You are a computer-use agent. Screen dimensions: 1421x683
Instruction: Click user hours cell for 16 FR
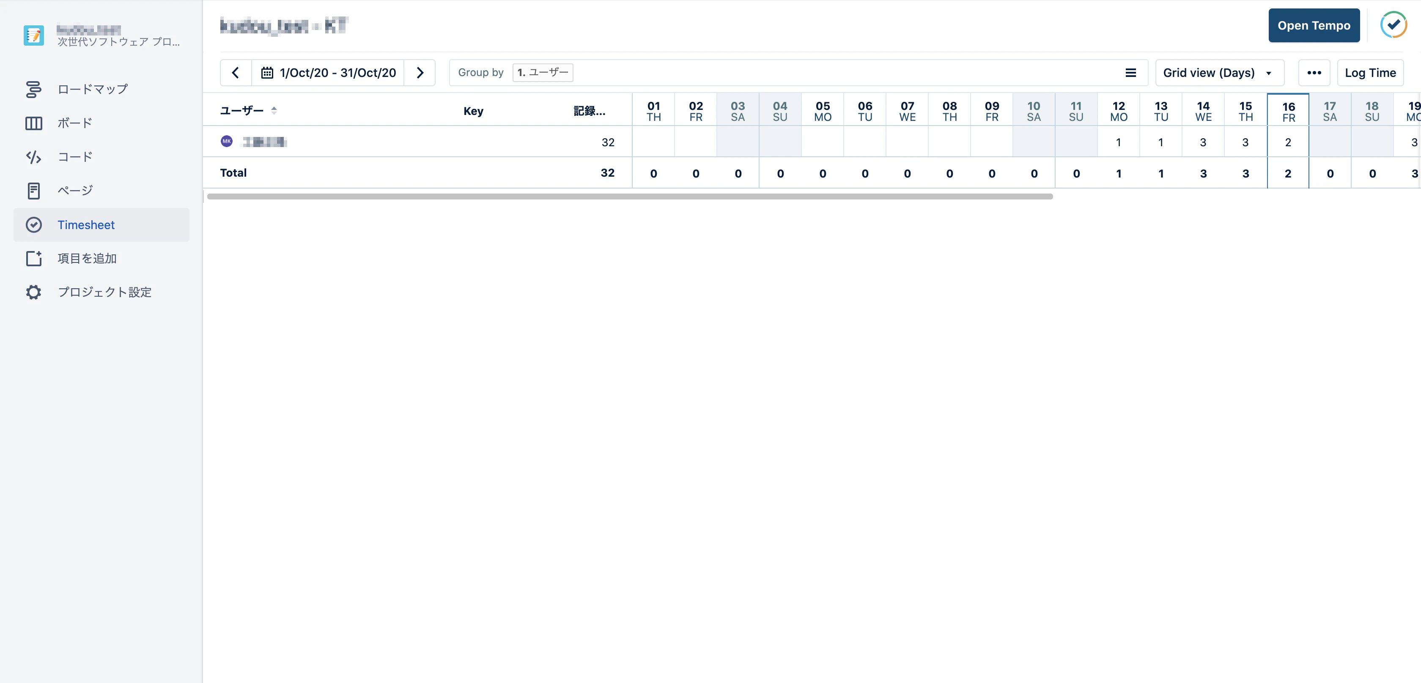pos(1288,142)
